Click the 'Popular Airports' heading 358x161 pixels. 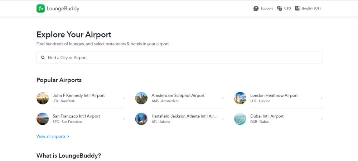coord(59,80)
